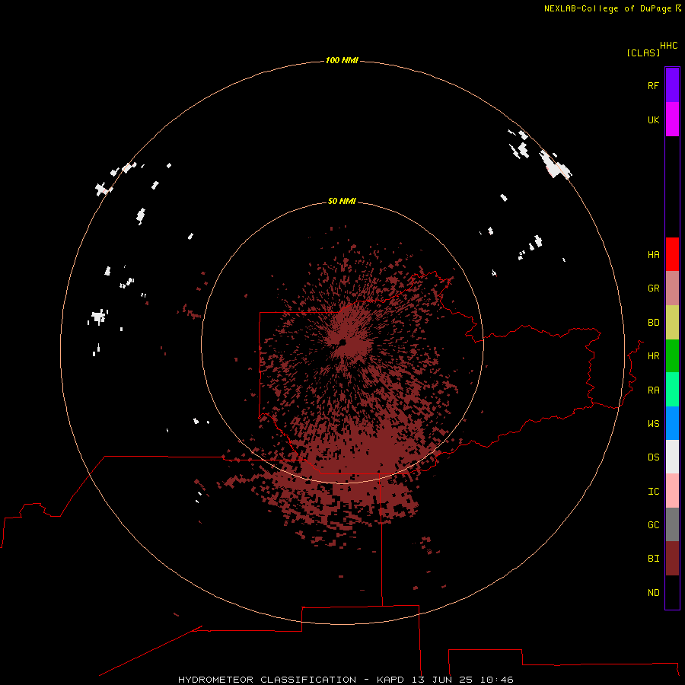Click the radar site center point
This screenshot has height=685, width=685.
coord(342,342)
